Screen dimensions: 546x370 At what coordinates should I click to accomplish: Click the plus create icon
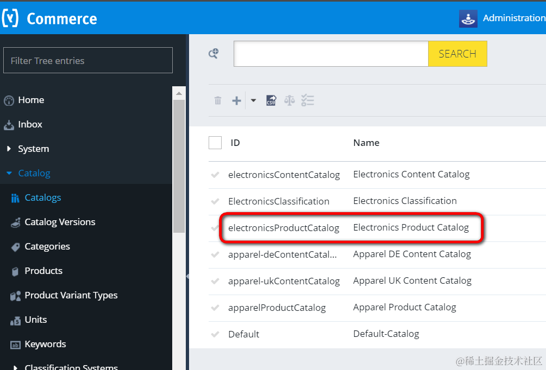[236, 100]
